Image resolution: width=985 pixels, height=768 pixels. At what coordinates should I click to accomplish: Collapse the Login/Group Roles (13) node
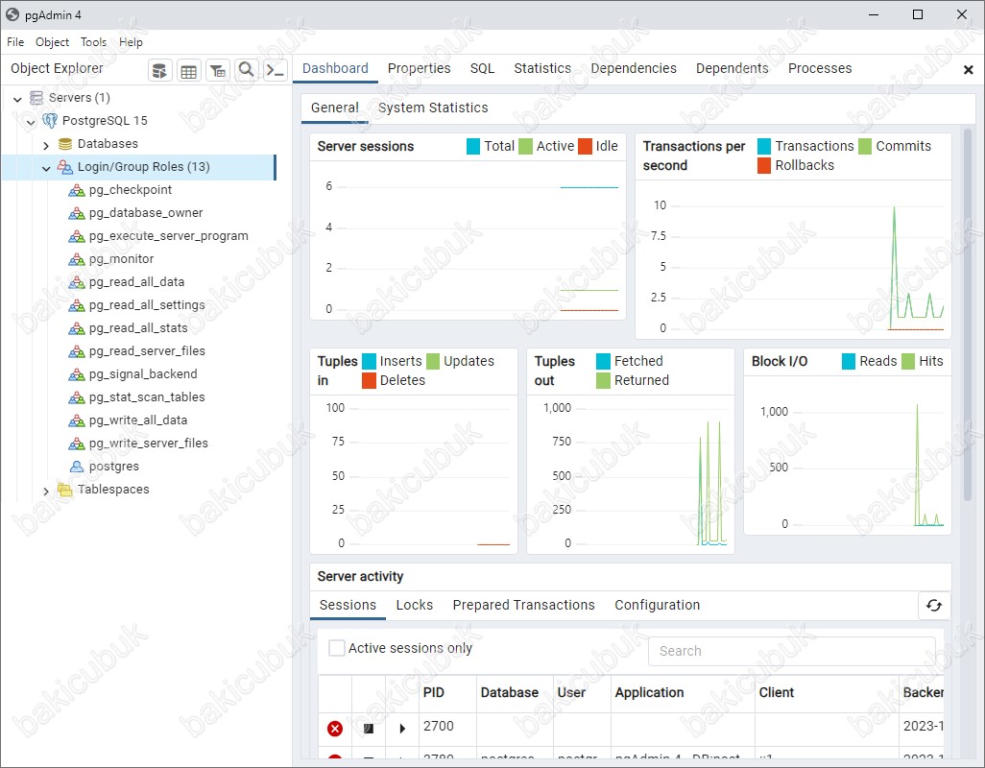[x=46, y=168]
